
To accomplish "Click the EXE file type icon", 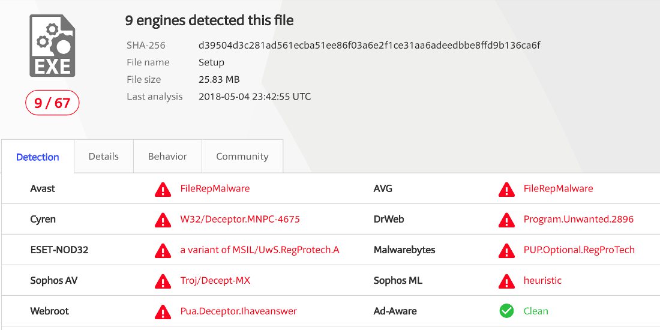I will coord(52,46).
